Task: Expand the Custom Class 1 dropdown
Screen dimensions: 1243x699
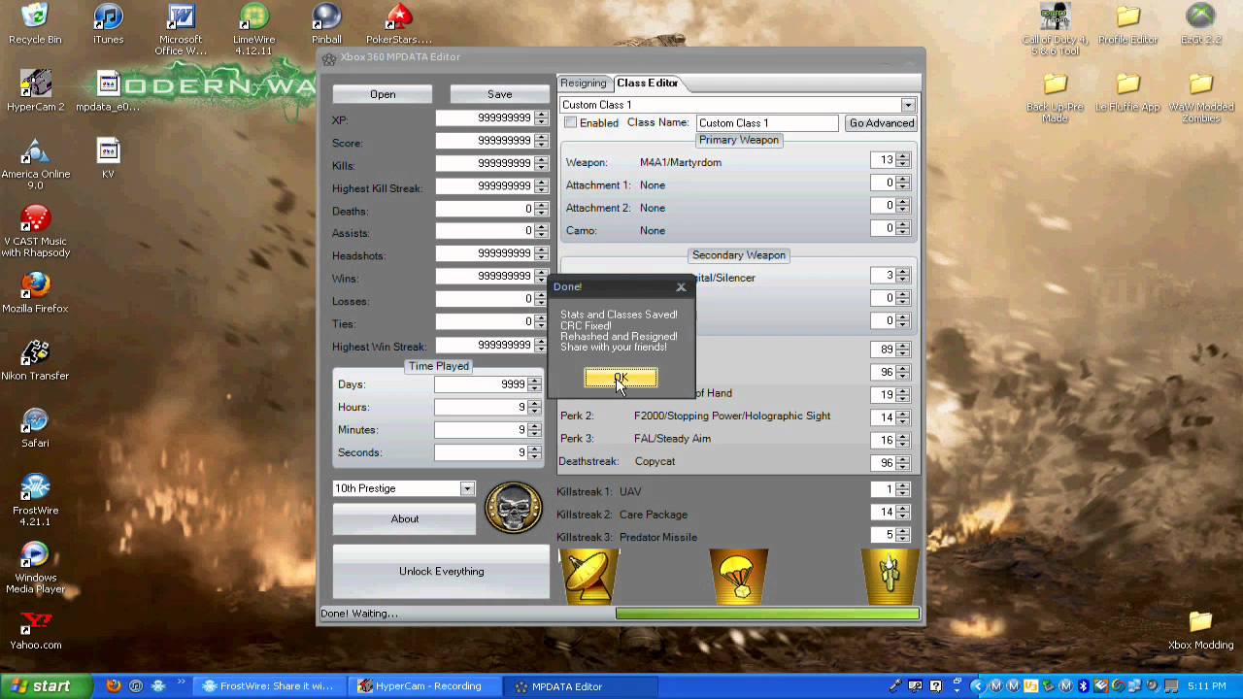Action: (x=908, y=105)
